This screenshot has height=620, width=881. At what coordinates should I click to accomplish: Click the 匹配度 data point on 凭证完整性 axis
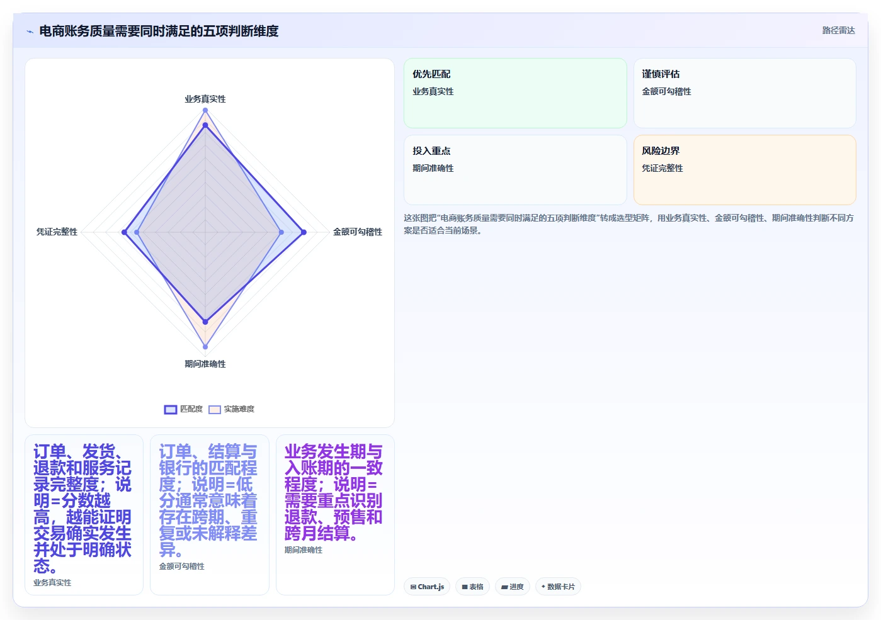click(x=124, y=232)
